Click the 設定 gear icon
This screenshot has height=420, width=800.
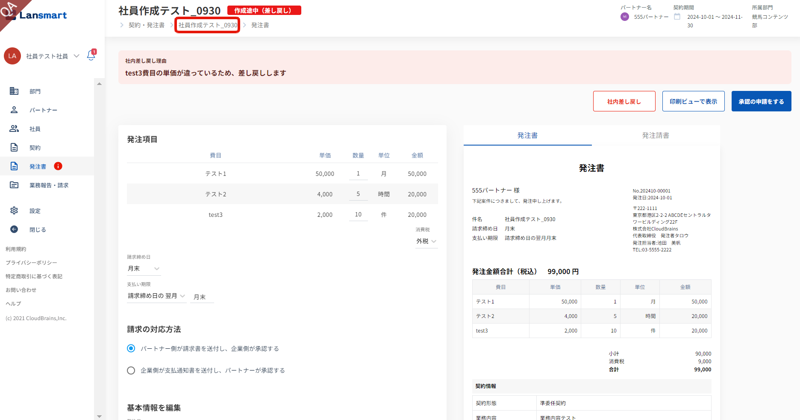point(14,210)
